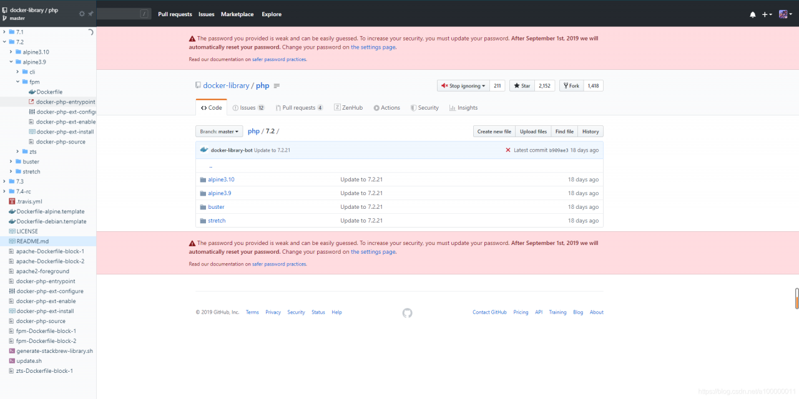Open the plus create-new dropdown in header

tap(767, 14)
